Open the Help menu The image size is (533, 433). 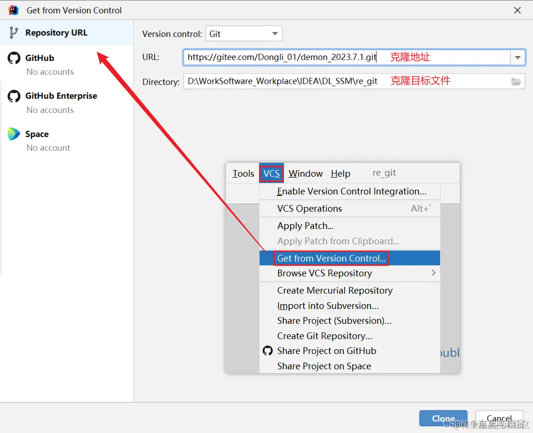340,174
